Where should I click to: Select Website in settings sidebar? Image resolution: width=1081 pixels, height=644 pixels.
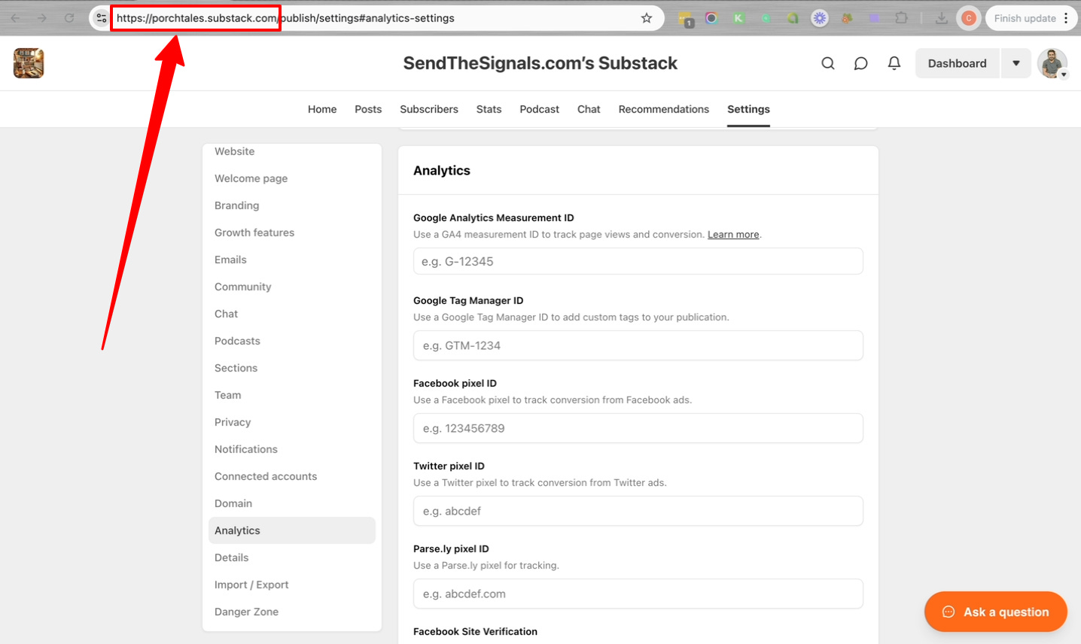tap(292, 151)
